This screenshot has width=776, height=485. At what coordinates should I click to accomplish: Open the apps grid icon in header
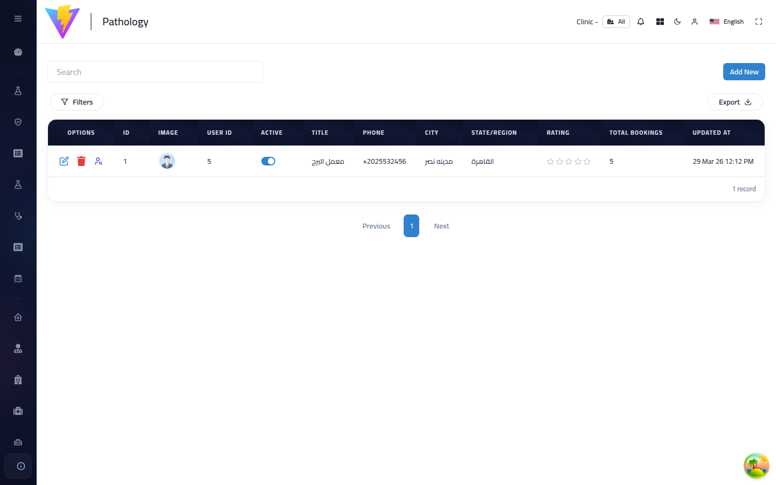click(660, 22)
